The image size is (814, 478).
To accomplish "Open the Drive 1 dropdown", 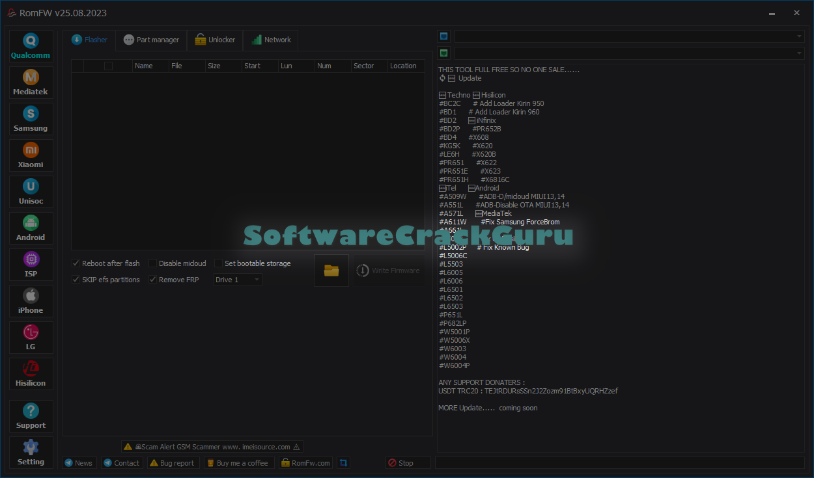I will coord(238,280).
